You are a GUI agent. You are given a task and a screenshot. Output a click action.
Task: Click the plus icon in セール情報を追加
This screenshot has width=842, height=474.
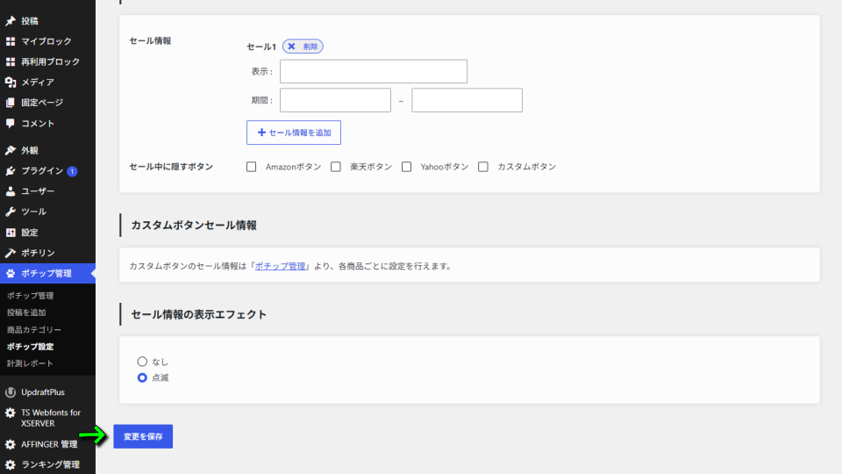[261, 133]
